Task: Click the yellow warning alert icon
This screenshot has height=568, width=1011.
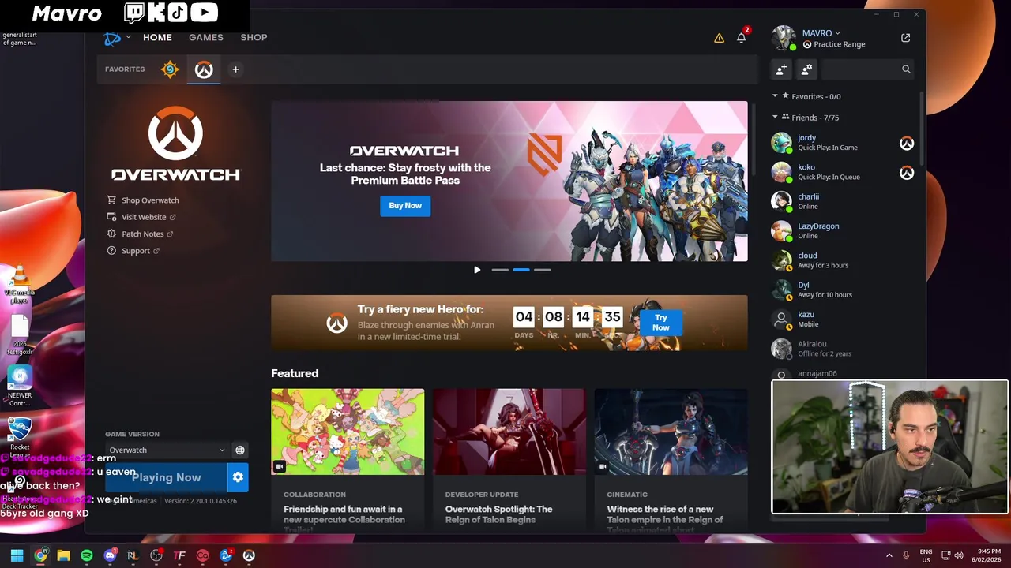Action: [x=719, y=38]
